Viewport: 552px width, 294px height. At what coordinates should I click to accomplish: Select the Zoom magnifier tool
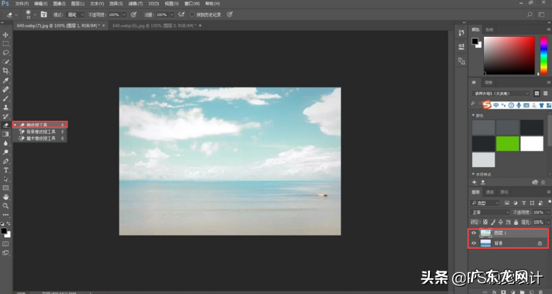[6, 206]
